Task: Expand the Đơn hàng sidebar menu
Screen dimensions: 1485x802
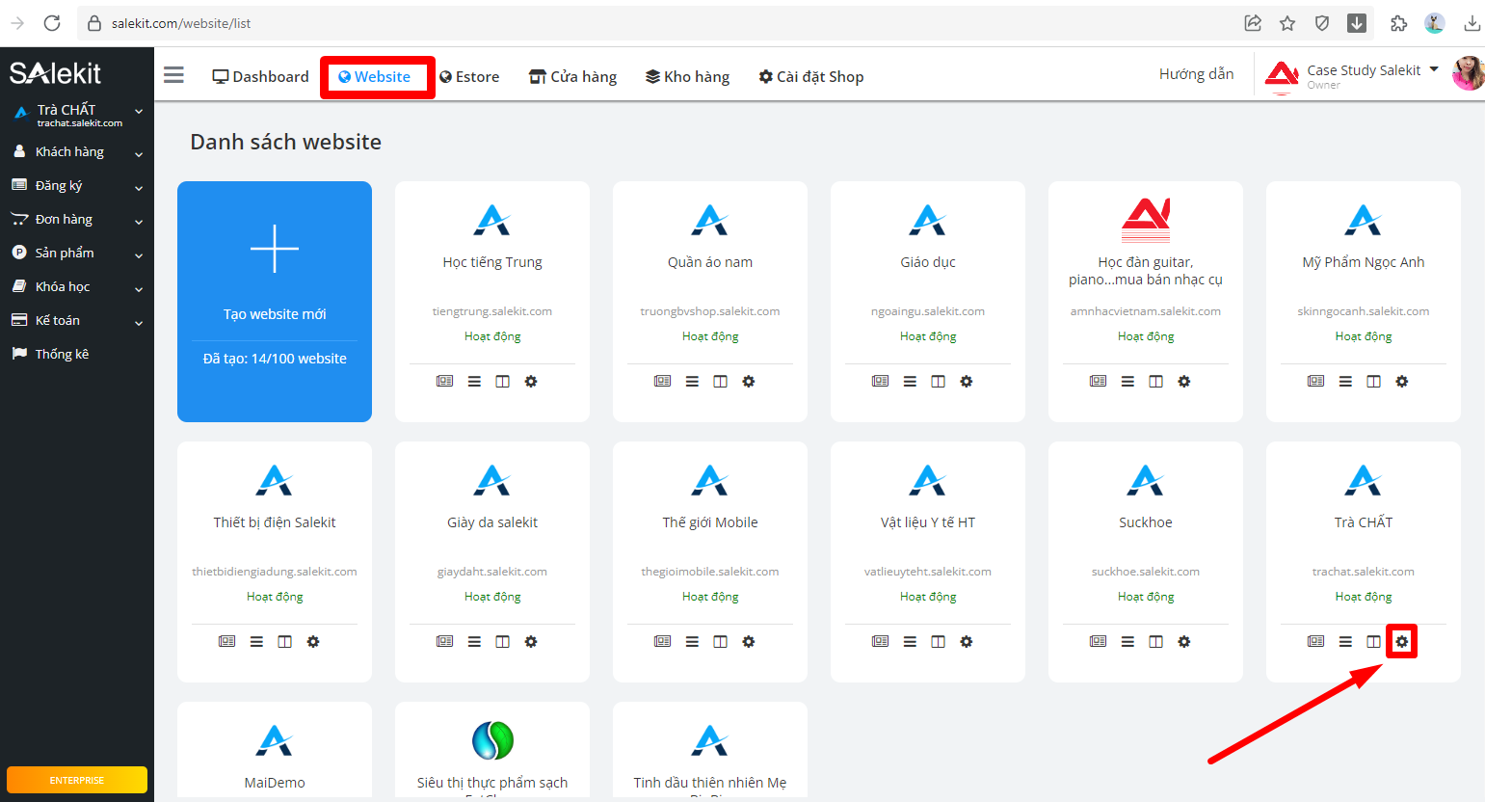Action: 77,220
